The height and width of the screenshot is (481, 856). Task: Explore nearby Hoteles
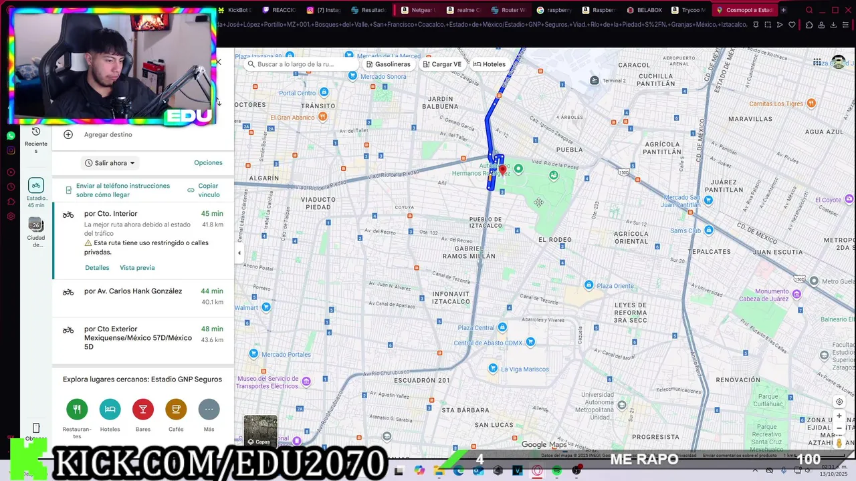(110, 409)
